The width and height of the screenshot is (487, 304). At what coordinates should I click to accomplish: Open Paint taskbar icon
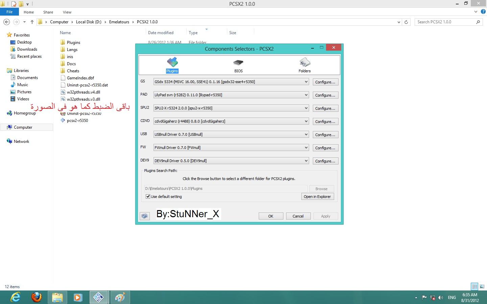120,297
